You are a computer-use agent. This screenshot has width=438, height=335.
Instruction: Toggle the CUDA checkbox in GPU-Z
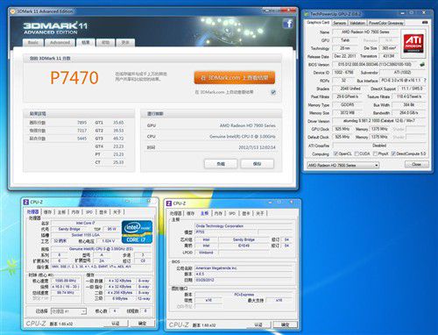tap(357, 153)
